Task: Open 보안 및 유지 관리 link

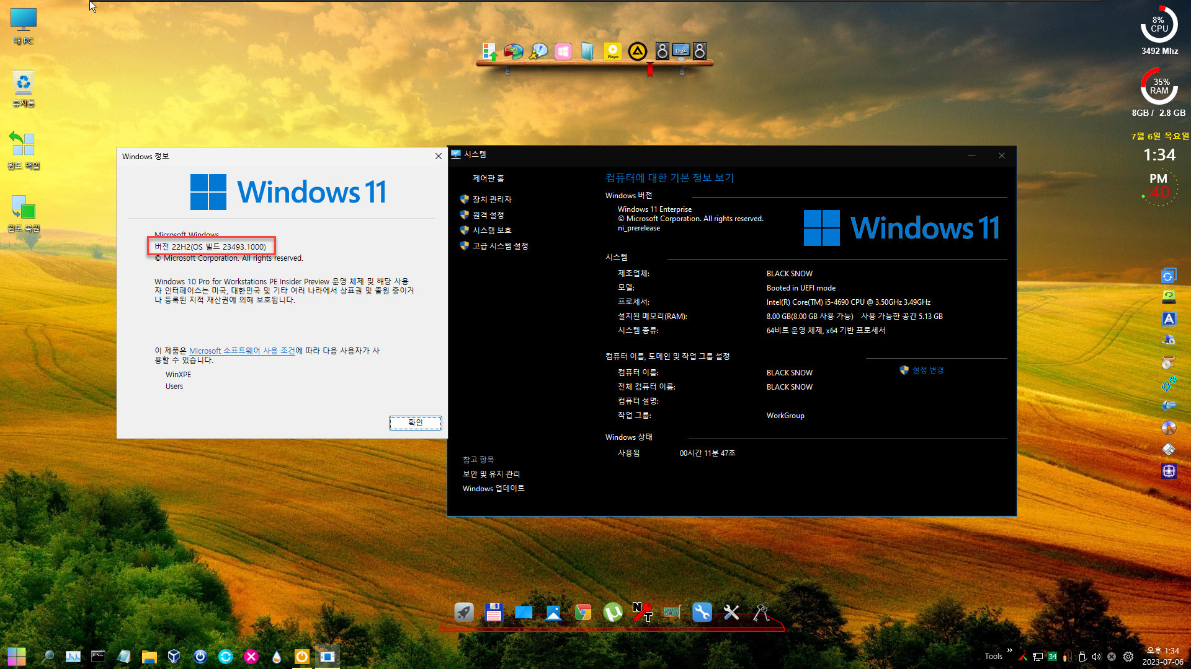Action: tap(491, 474)
